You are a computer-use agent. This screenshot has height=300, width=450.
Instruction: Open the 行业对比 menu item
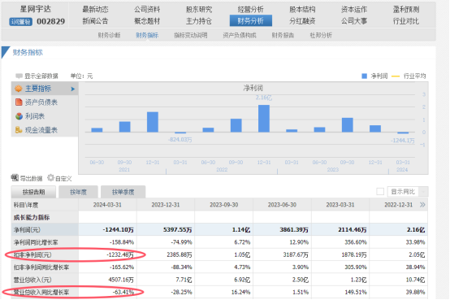pos(406,21)
